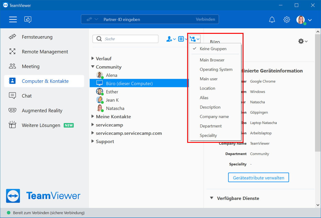The image size is (321, 218).
Task: Click the Verbinden button
Action: pos(205,19)
